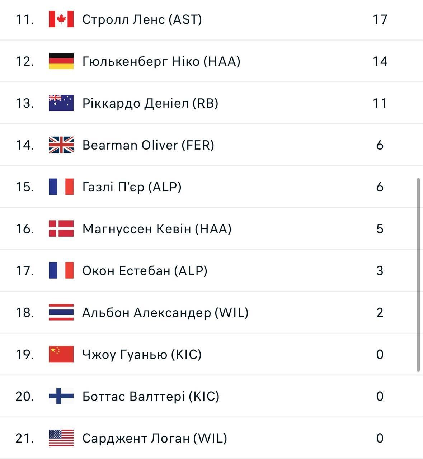Click the German flag next to Гюлькенберг
423x459 pixels.
tap(61, 61)
